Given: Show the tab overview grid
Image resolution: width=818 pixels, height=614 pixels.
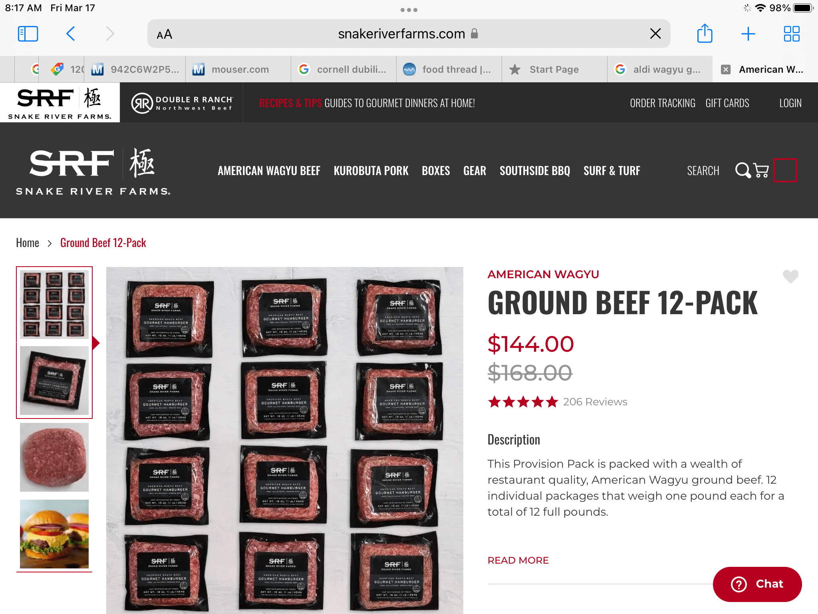Looking at the screenshot, I should pos(792,34).
